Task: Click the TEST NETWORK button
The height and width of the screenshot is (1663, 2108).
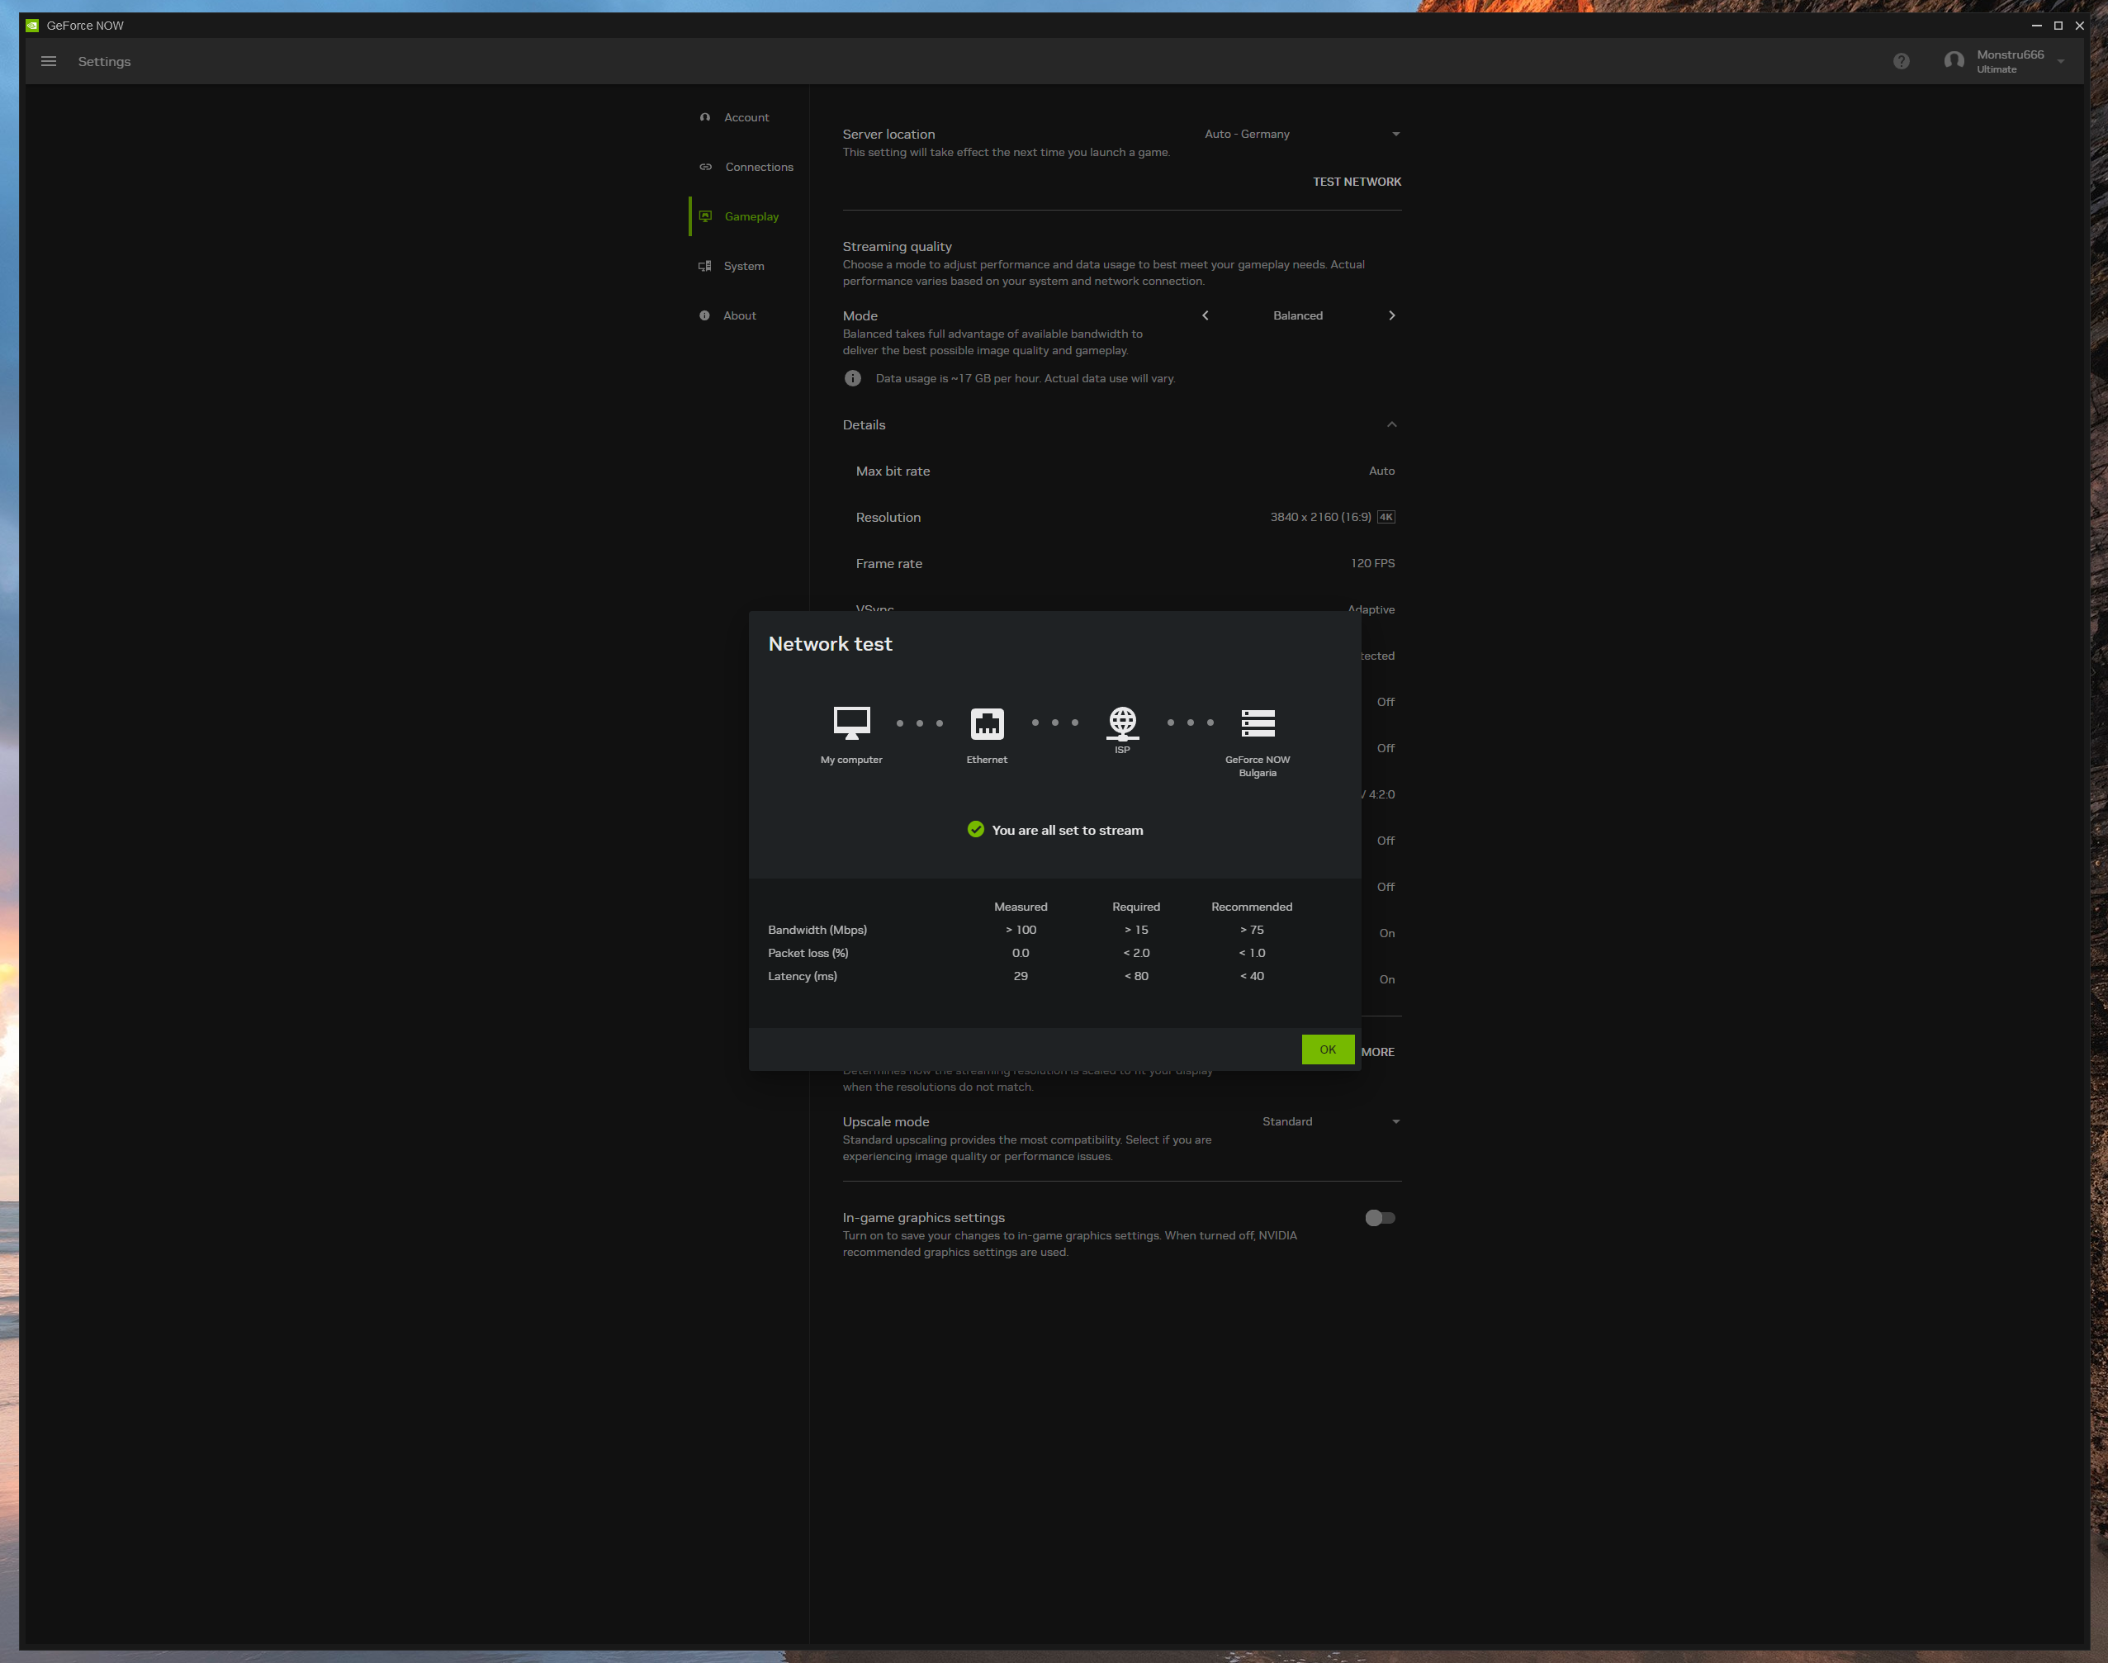Action: (1357, 182)
